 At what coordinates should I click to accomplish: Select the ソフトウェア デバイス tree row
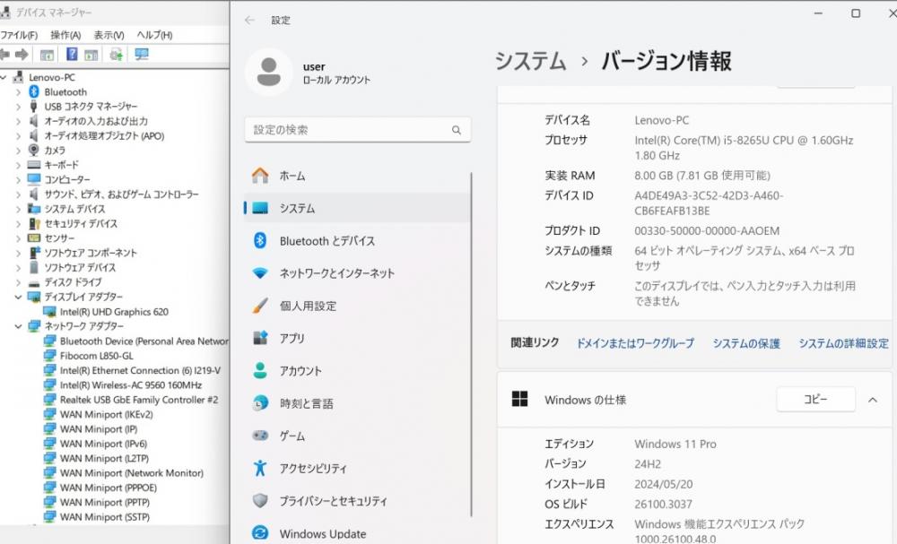coord(80,267)
